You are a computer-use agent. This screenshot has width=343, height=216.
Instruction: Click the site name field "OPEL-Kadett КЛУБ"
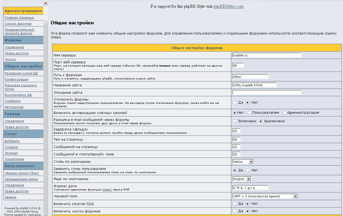point(254,85)
